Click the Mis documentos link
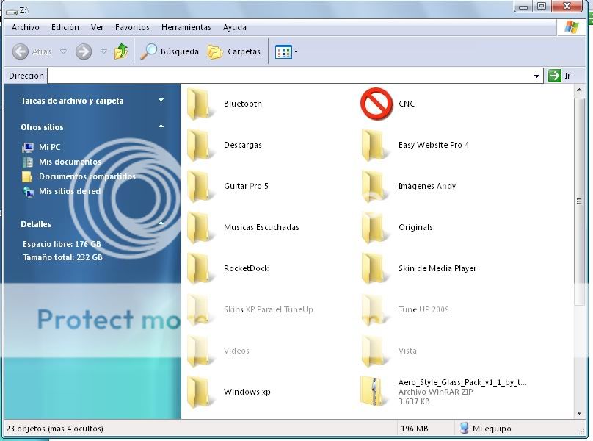This screenshot has width=593, height=441. pyautogui.click(x=70, y=162)
